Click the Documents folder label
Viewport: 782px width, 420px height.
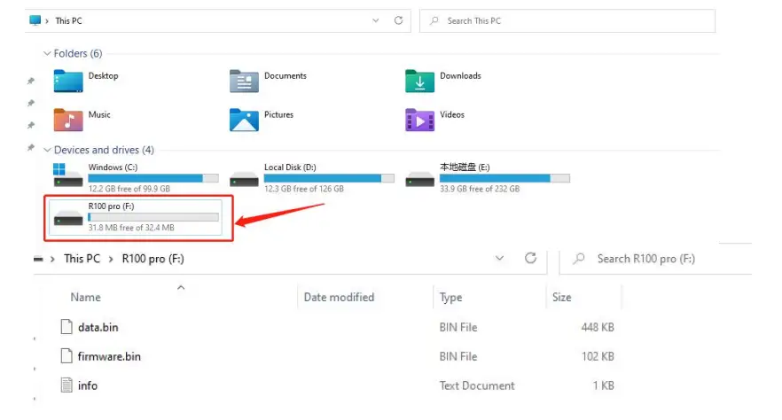pyautogui.click(x=285, y=75)
